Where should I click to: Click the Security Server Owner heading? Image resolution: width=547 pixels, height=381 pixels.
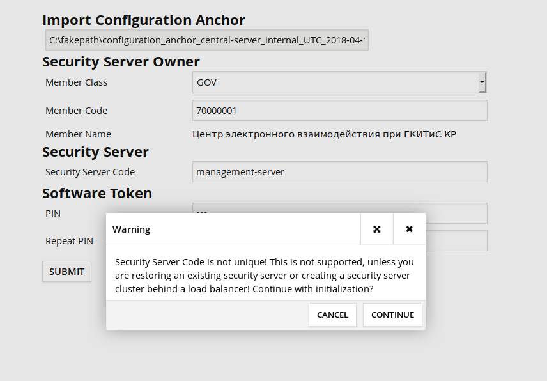click(121, 62)
